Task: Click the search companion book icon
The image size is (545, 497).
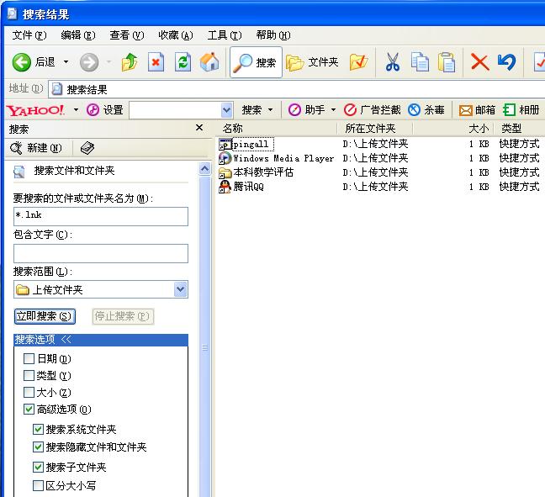Action: pos(87,148)
